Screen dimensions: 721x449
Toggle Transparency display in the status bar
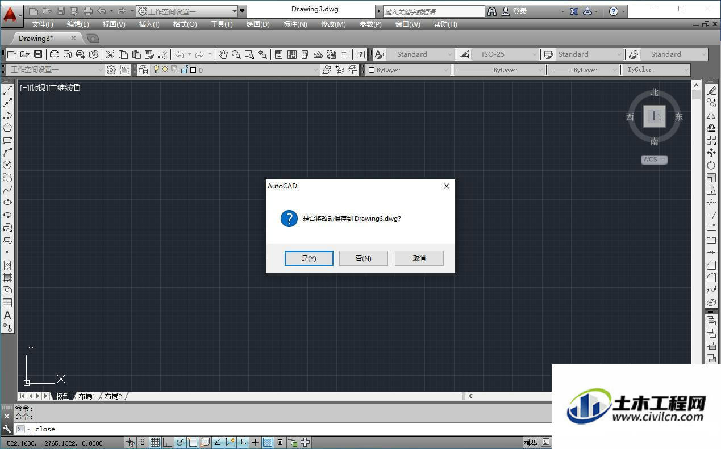point(268,443)
